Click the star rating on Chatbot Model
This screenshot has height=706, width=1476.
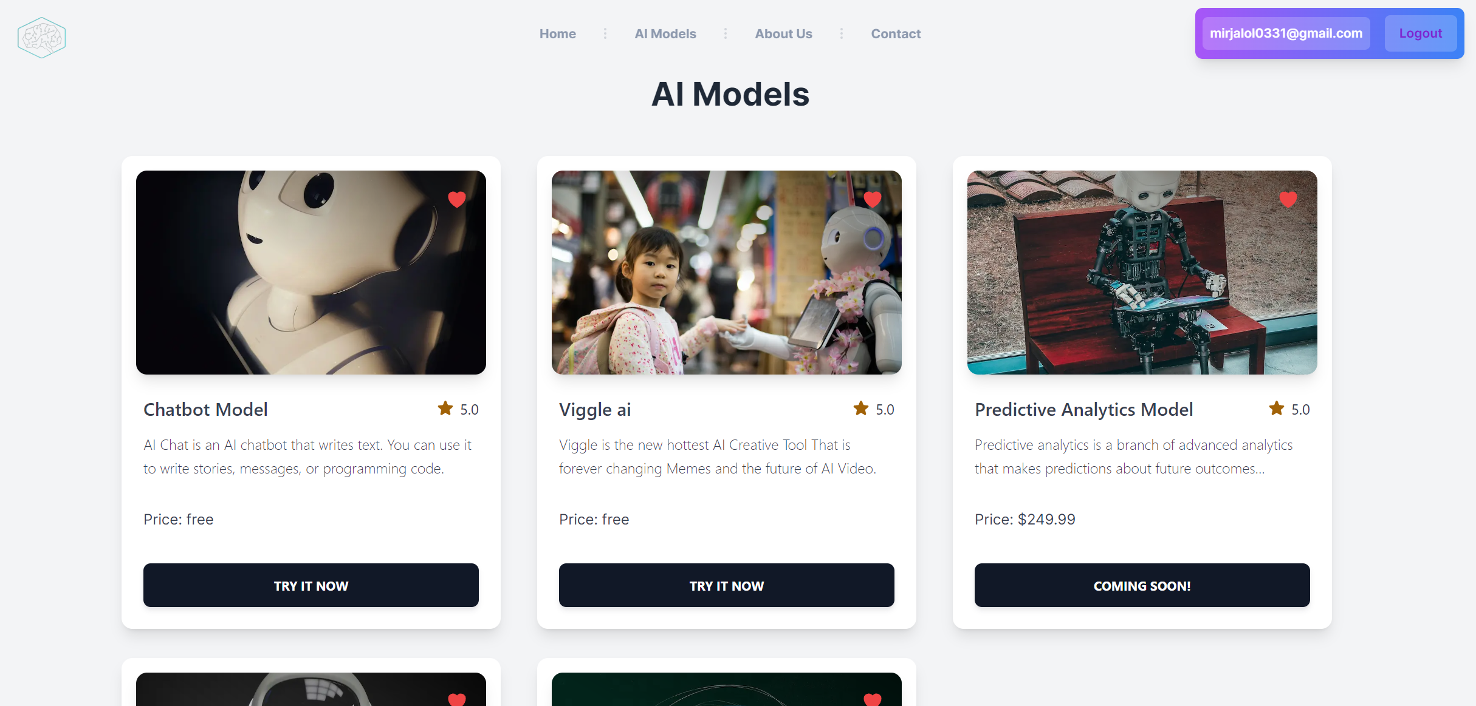click(x=445, y=409)
